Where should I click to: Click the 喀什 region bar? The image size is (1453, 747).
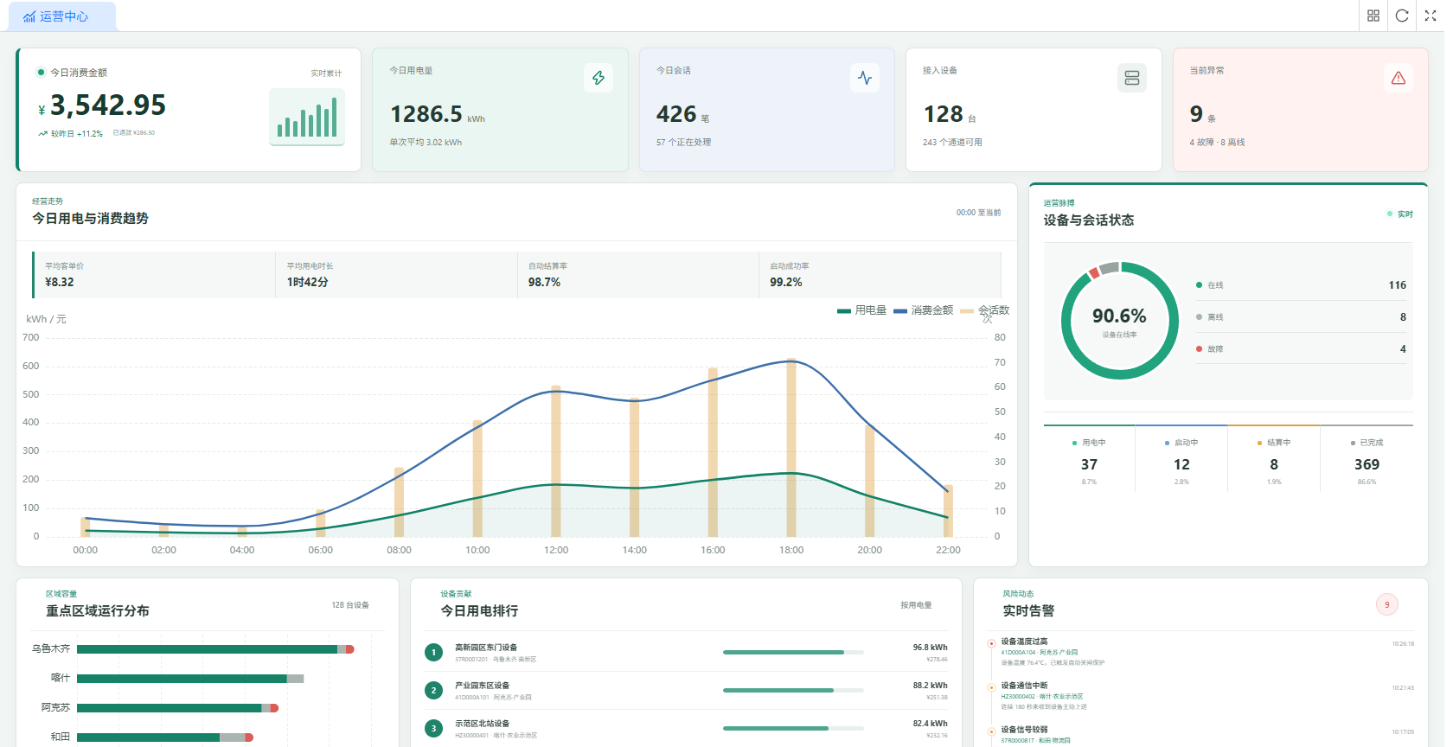(190, 679)
